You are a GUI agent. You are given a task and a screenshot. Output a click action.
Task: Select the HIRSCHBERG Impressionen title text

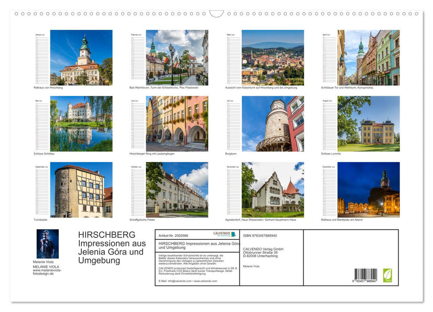click(x=109, y=246)
